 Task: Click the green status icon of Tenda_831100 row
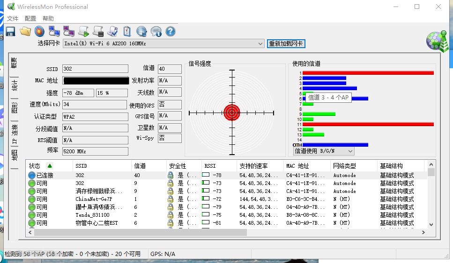[x=32, y=215]
